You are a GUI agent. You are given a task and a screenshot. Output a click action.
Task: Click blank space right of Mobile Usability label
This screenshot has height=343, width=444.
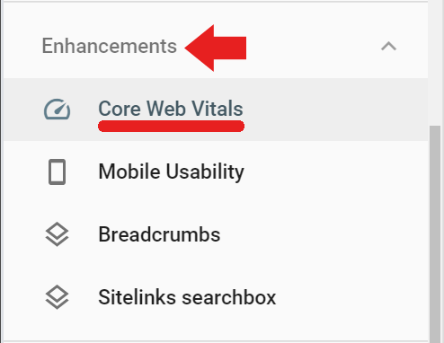(x=335, y=172)
